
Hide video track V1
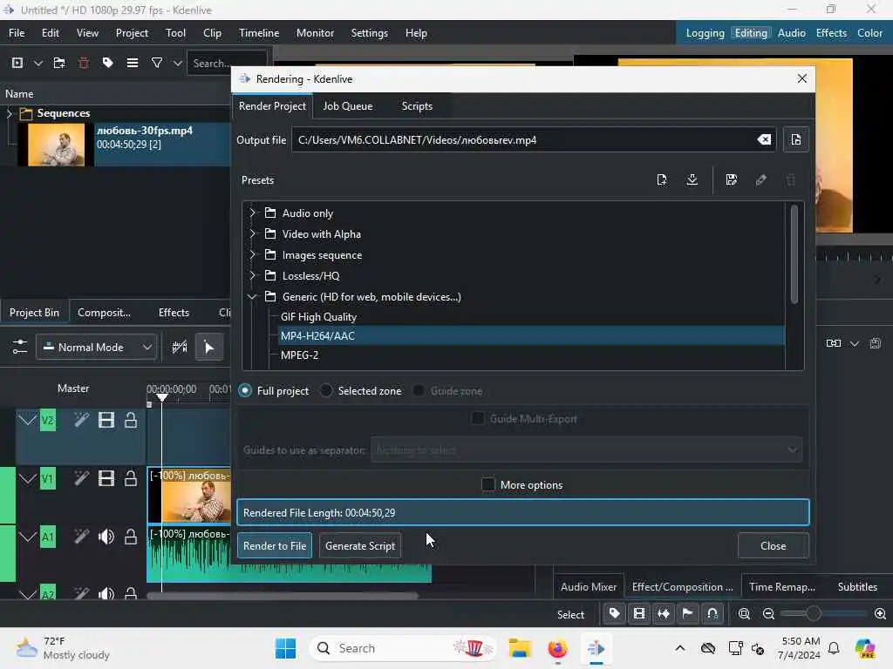(106, 478)
